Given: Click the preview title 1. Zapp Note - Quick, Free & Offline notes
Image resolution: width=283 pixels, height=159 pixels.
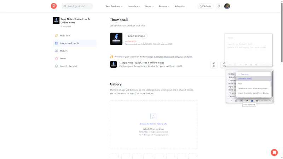Looking at the screenshot, I should pos(141,63).
